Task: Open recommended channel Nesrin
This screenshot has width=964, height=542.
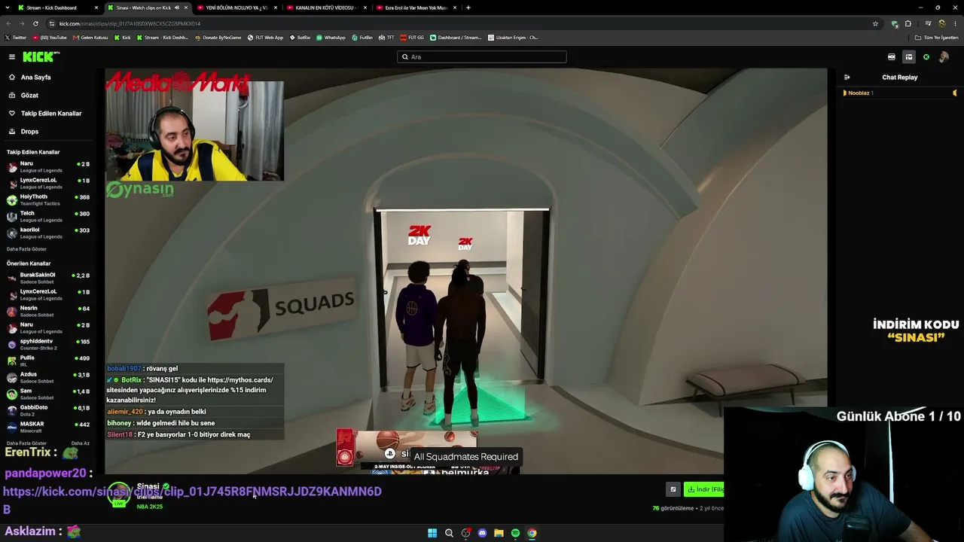Action: click(x=47, y=311)
